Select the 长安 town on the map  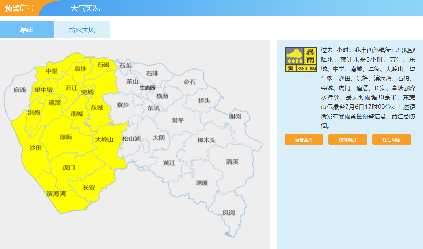pos(89,187)
